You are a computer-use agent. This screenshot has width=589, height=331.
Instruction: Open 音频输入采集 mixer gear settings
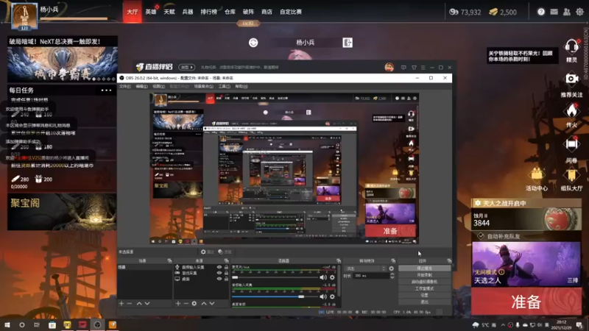tap(332, 296)
